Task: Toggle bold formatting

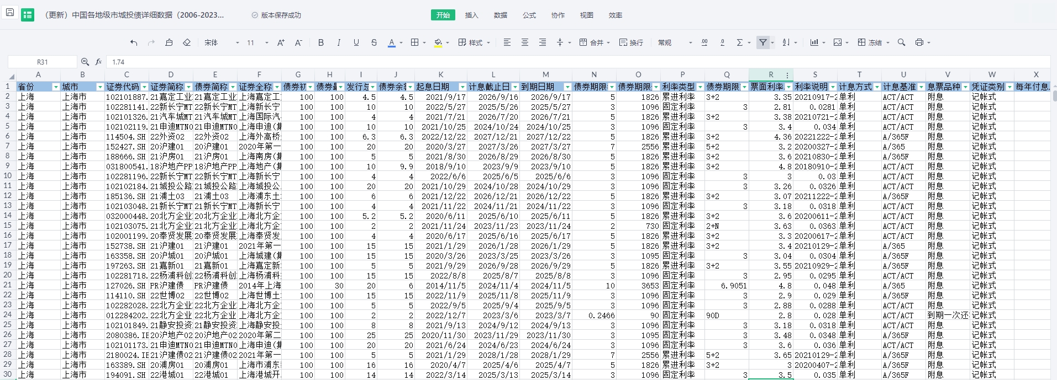Action: pyautogui.click(x=321, y=42)
